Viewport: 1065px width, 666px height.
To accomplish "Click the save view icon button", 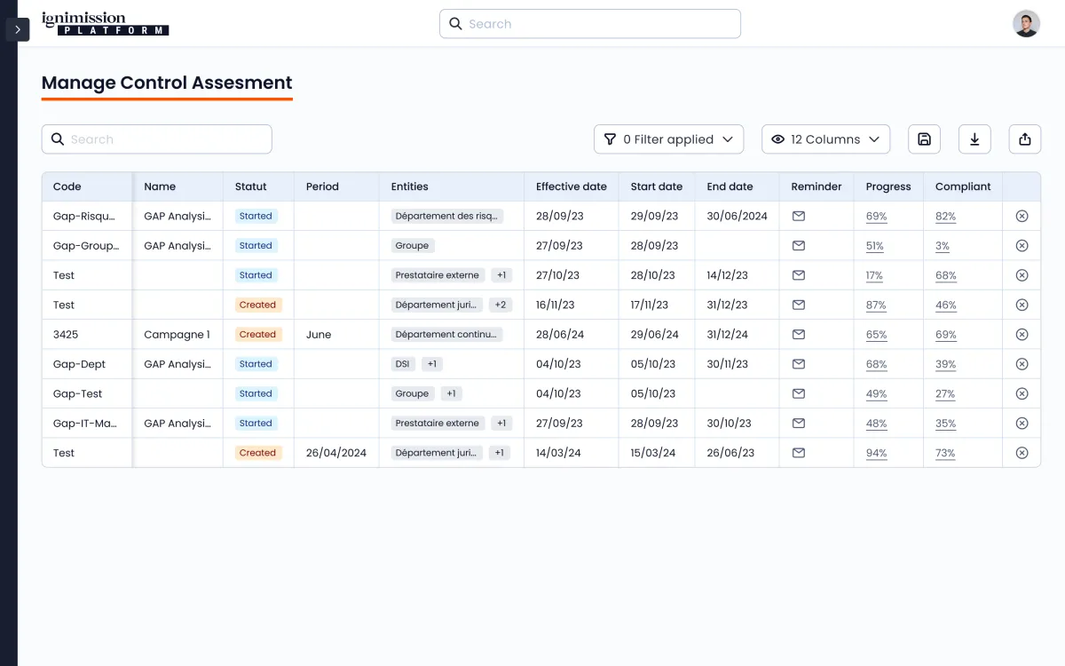I will pos(924,139).
